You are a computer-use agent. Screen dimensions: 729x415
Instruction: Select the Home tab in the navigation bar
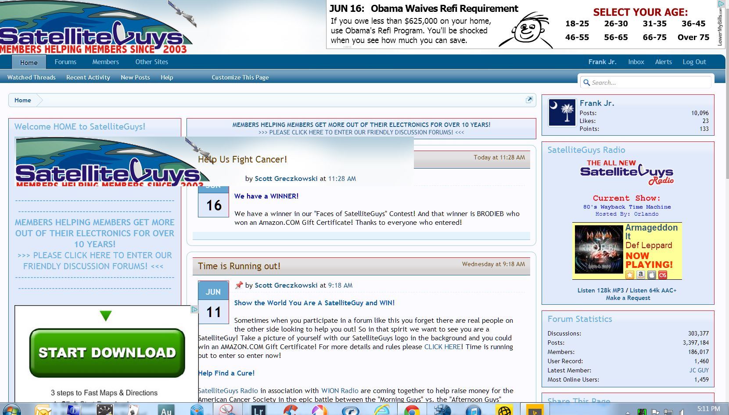coord(29,62)
